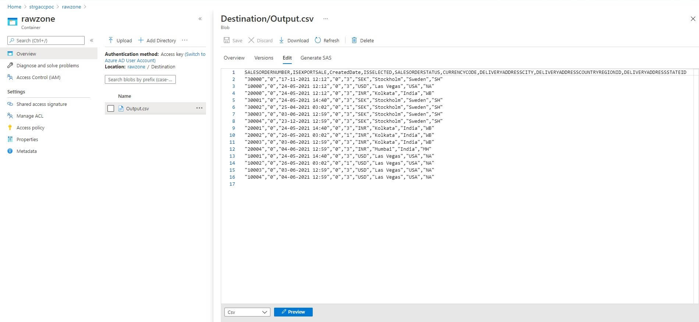
Task: Open Overview in the sidebar
Action: tap(49, 54)
